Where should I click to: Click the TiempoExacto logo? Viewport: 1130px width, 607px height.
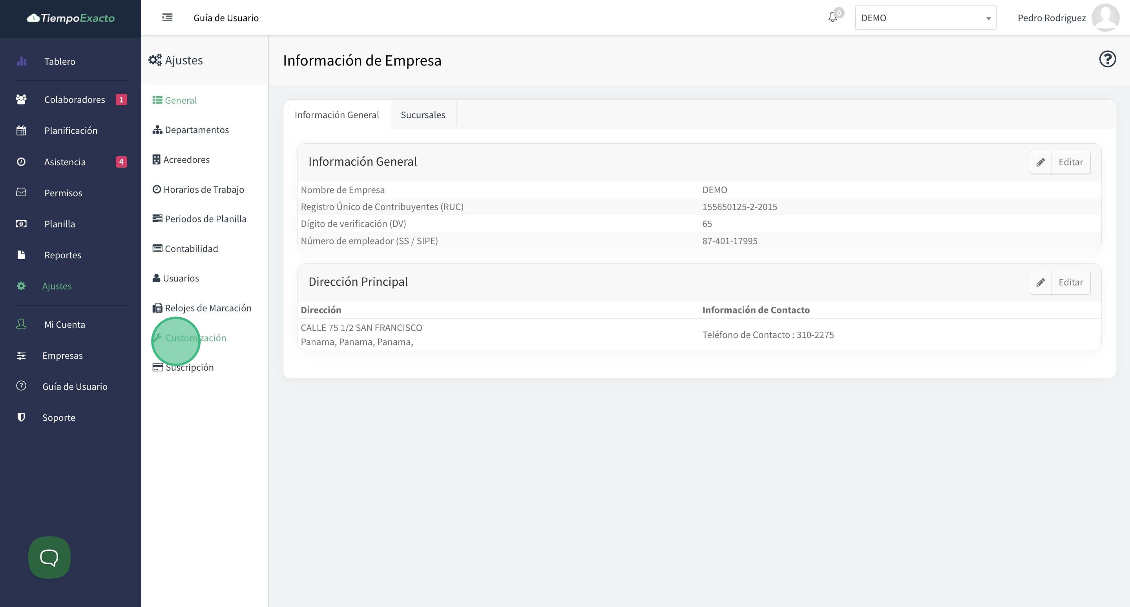[x=71, y=18]
